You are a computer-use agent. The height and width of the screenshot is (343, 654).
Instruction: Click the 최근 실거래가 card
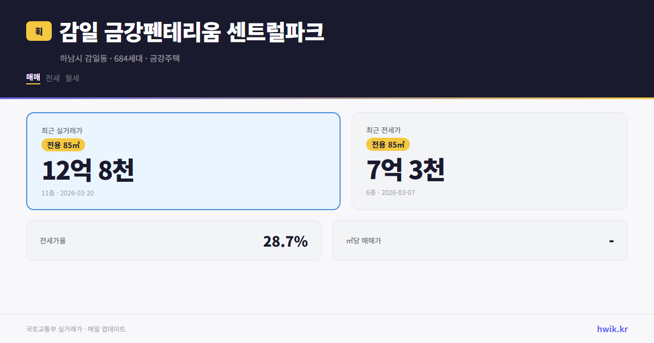183,161
